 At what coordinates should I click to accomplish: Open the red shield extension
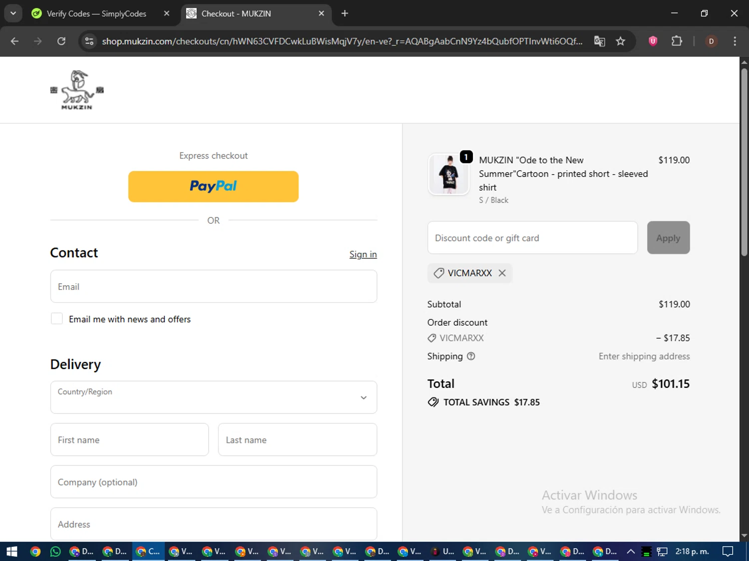tap(653, 41)
